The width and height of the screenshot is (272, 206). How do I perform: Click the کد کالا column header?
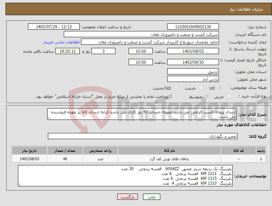239,151
